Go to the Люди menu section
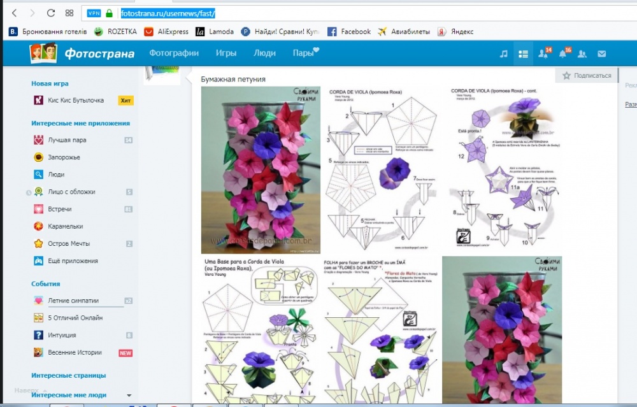 point(264,54)
